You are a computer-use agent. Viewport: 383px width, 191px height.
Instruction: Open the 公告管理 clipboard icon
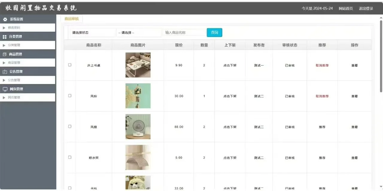pos(5,72)
